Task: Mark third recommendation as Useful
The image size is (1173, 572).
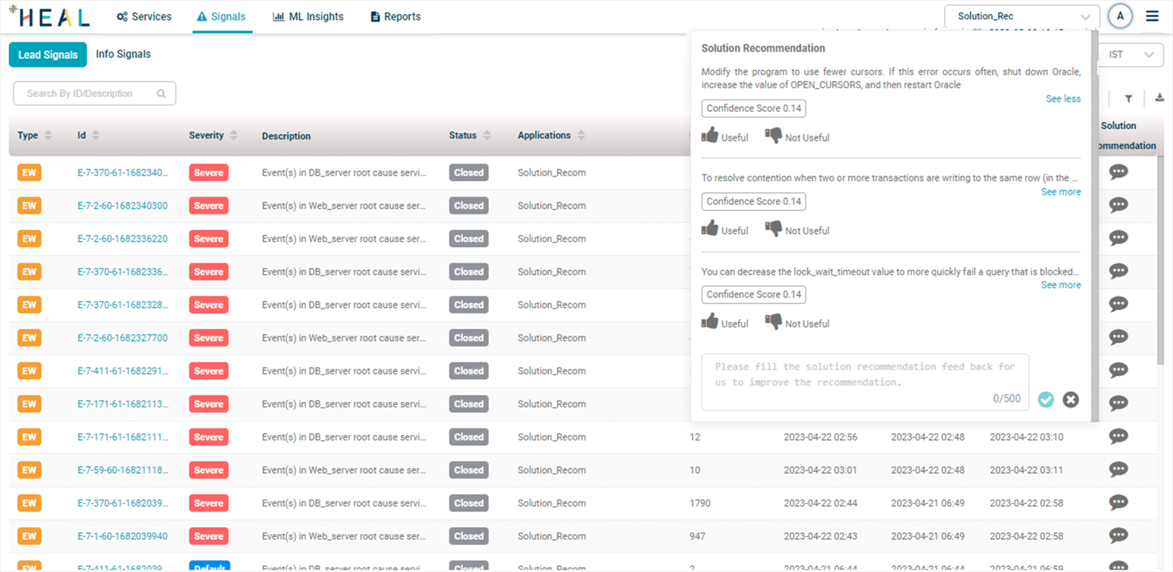Action: 724,322
